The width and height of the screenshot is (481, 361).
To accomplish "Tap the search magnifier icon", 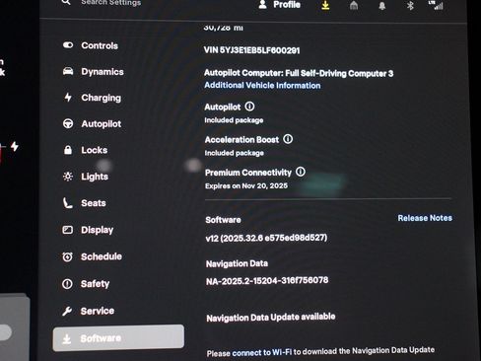I will (x=66, y=2).
